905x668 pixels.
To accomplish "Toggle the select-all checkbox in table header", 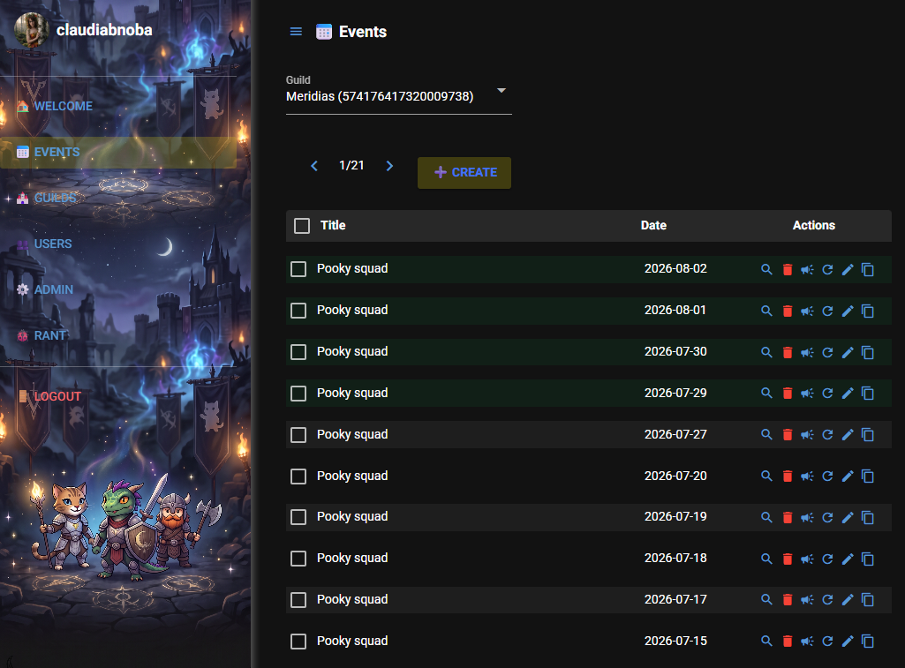I will click(302, 226).
